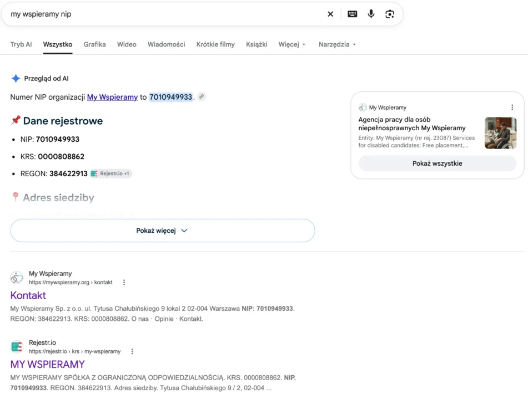Click the Rejestr.io favicon in search result
Screen dimensions: 528x399
tap(17, 346)
